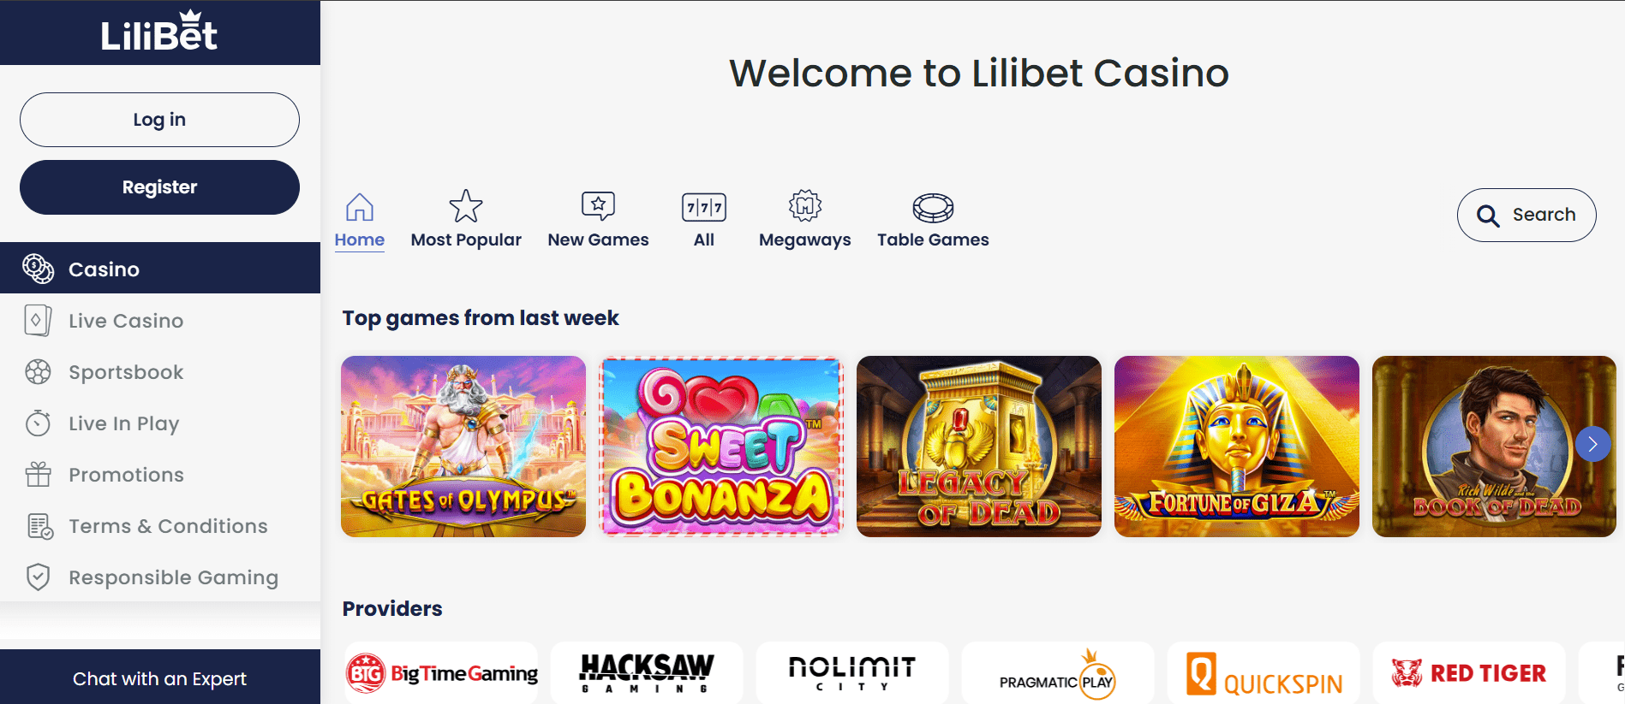The image size is (1625, 704).
Task: Advance the top games carousel with arrow
Action: [1593, 444]
